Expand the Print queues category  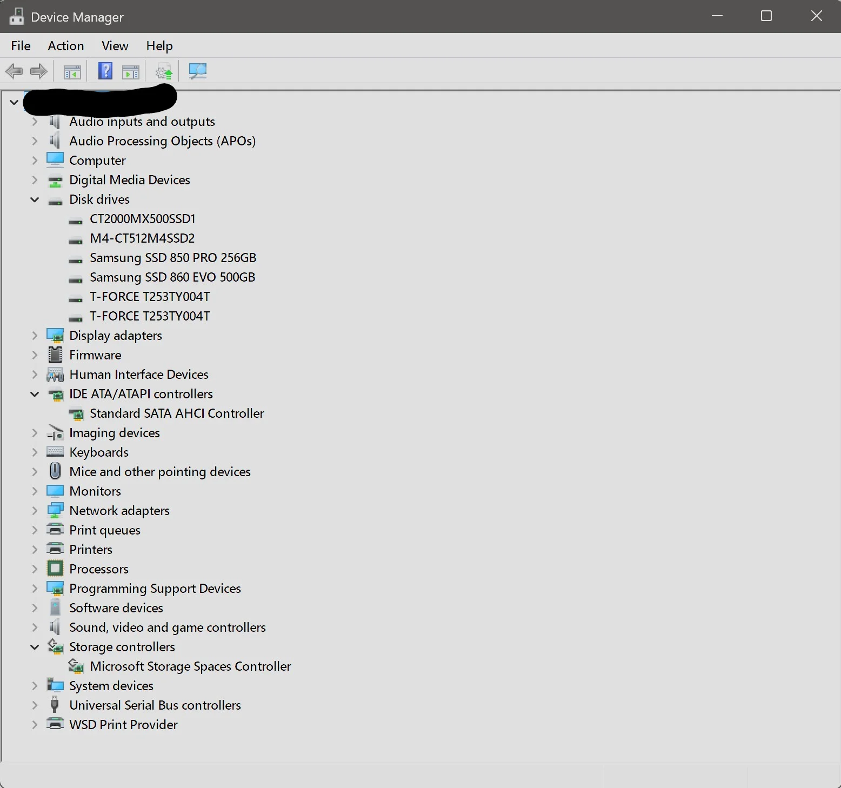(x=35, y=530)
